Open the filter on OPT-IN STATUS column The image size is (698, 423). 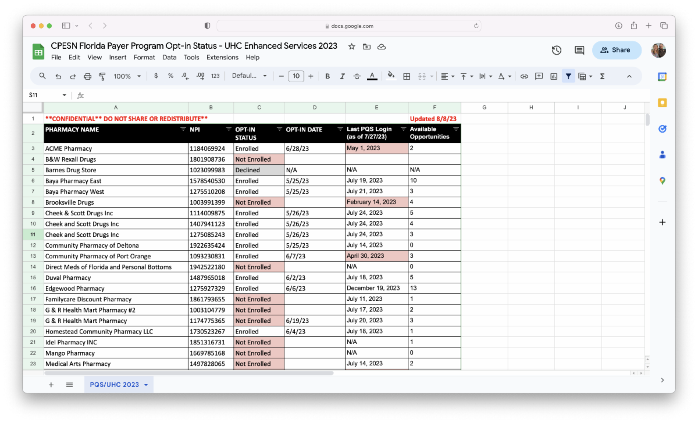point(279,129)
